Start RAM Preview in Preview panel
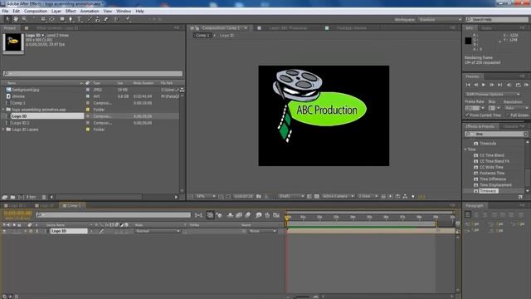531x299 pixels. (526, 85)
